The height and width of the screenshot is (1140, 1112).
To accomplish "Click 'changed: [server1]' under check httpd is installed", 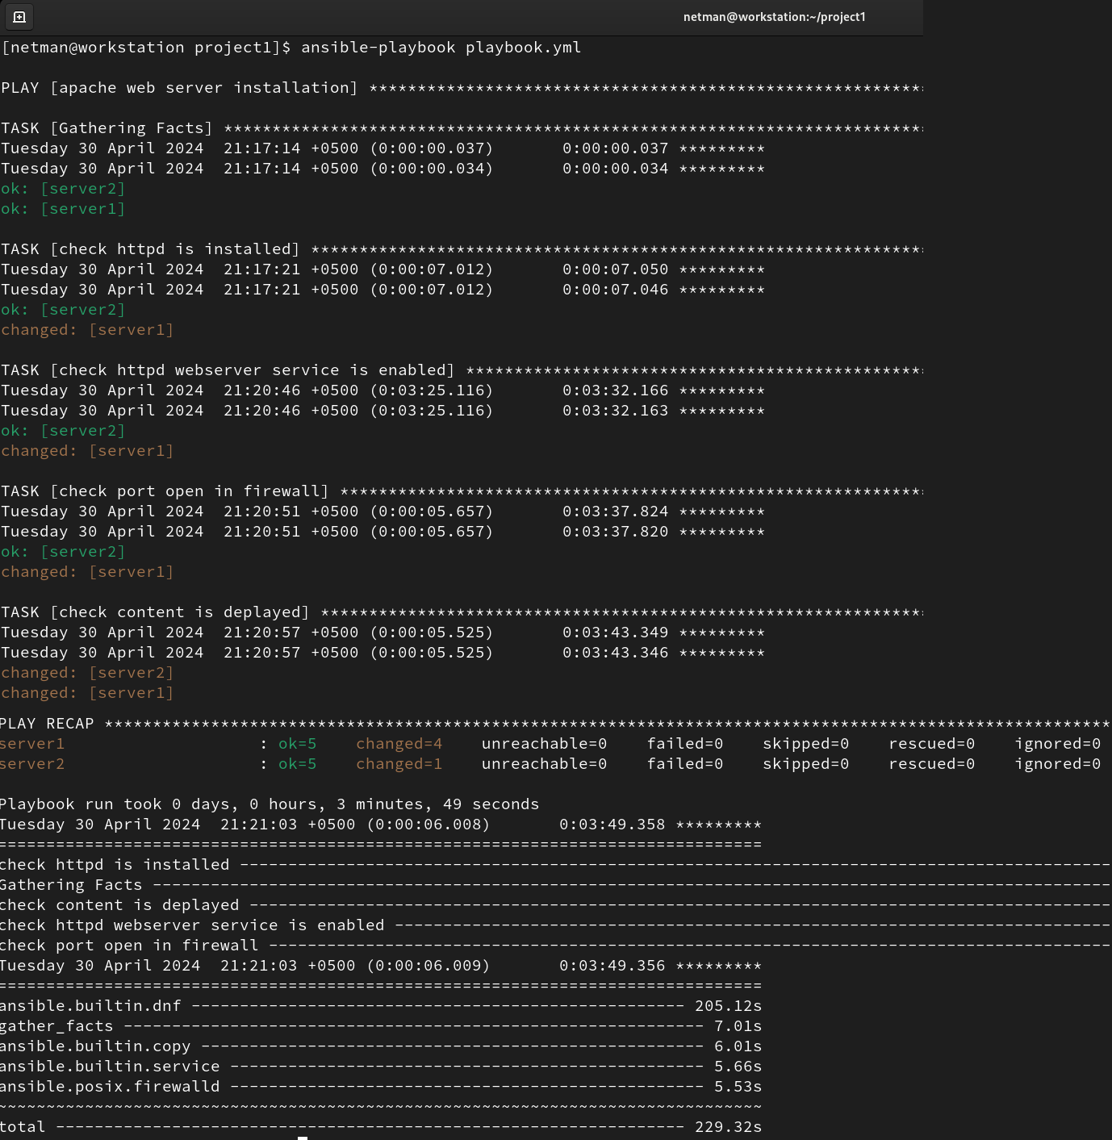I will point(87,330).
